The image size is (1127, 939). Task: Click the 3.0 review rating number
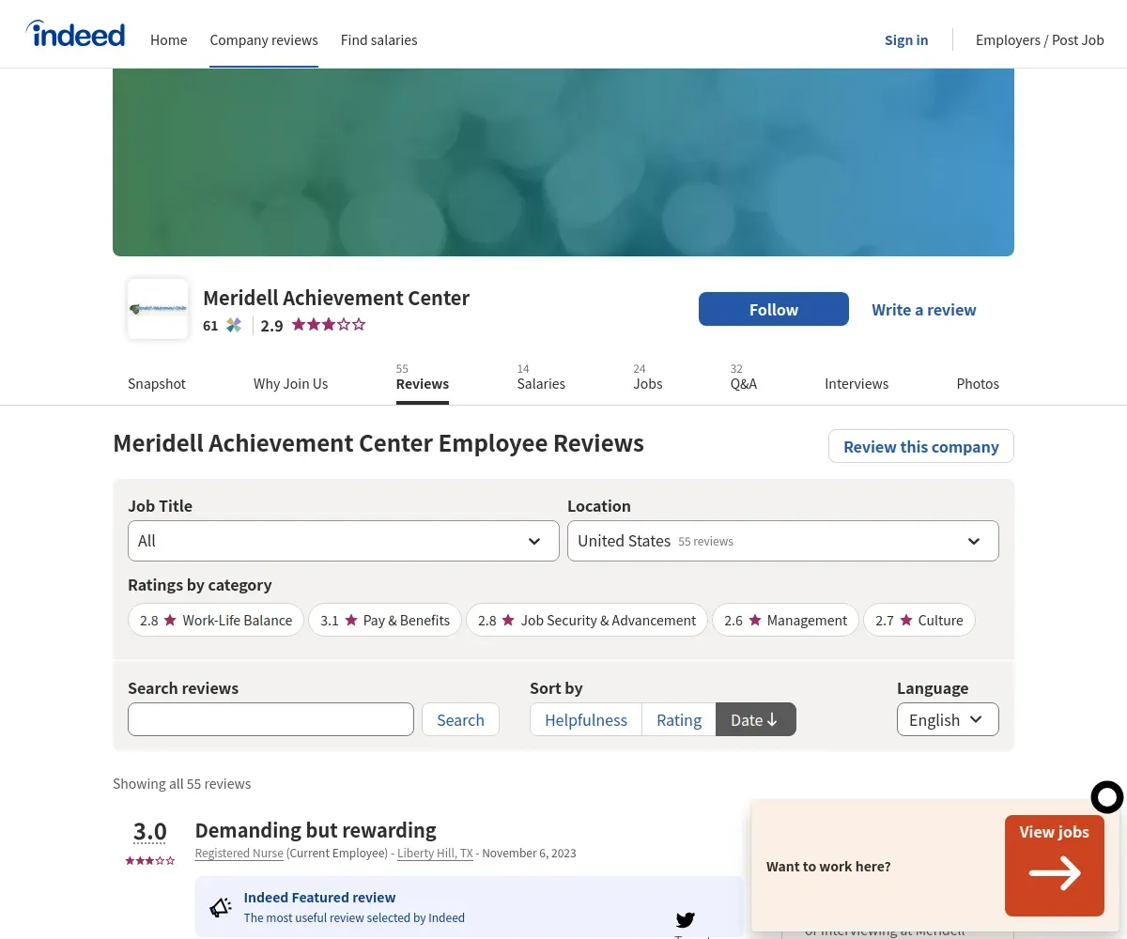click(150, 831)
